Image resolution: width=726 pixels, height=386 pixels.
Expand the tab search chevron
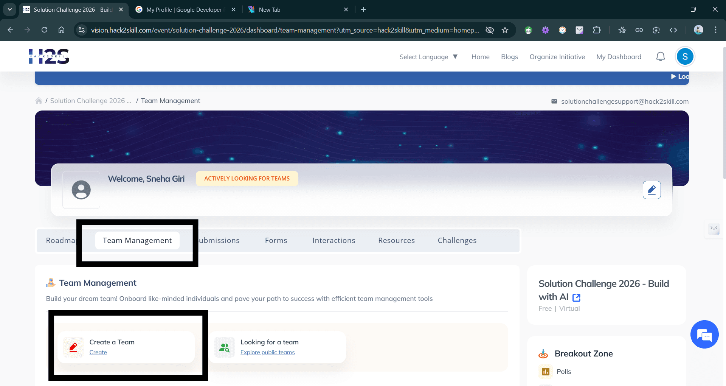[9, 9]
